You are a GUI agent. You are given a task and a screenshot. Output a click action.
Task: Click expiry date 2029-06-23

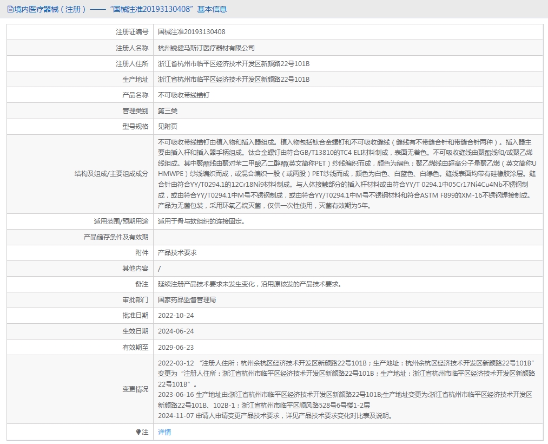coord(176,348)
